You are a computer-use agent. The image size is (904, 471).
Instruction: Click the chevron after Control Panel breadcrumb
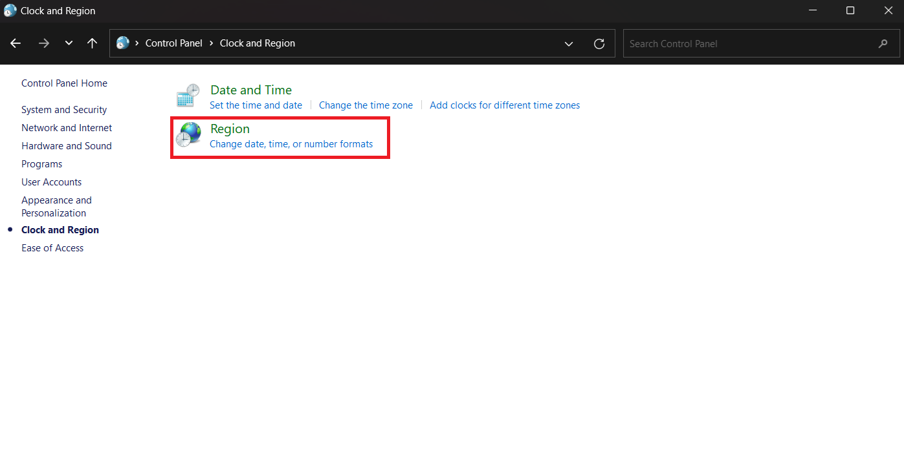point(212,43)
